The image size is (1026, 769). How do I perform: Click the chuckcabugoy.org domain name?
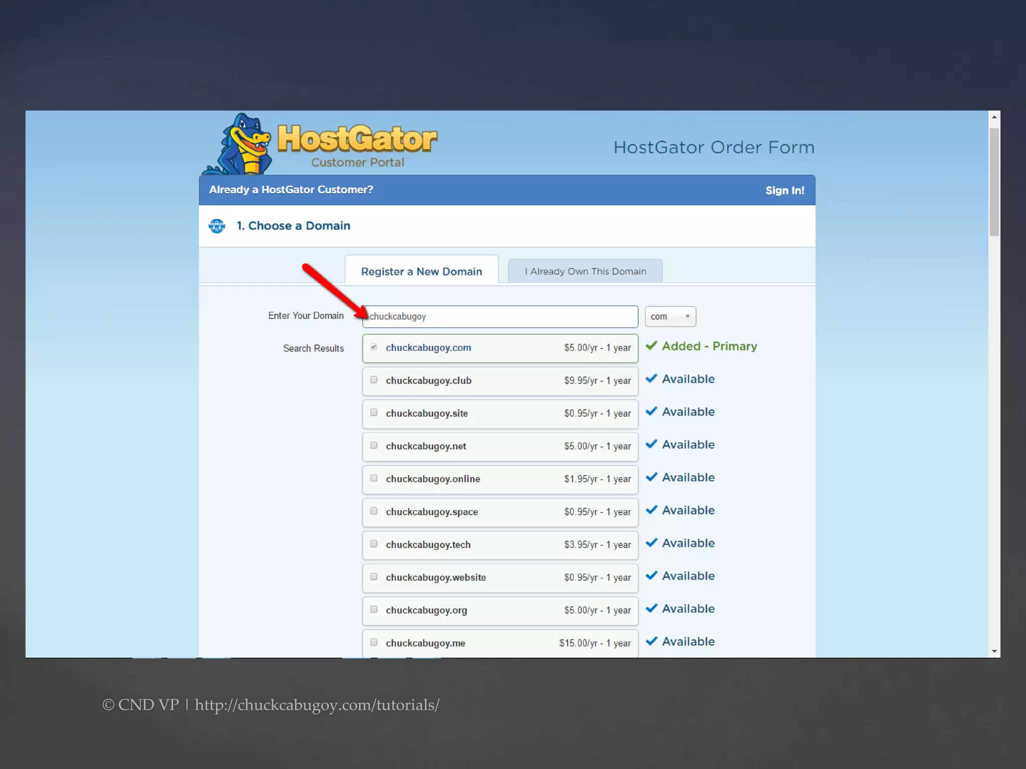[426, 610]
